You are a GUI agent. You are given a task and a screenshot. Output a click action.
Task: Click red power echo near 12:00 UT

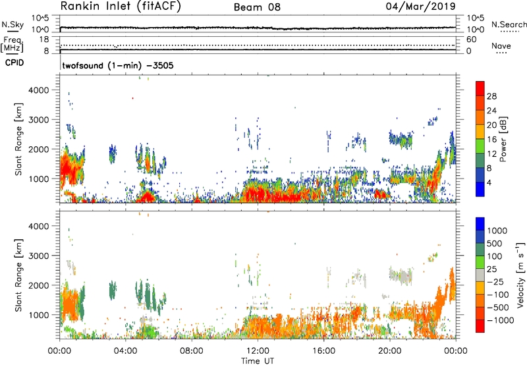256,194
